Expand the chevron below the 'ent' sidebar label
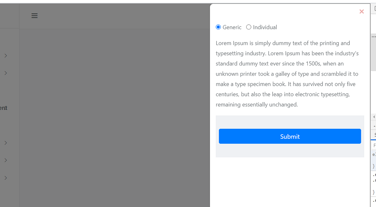 pos(5,143)
